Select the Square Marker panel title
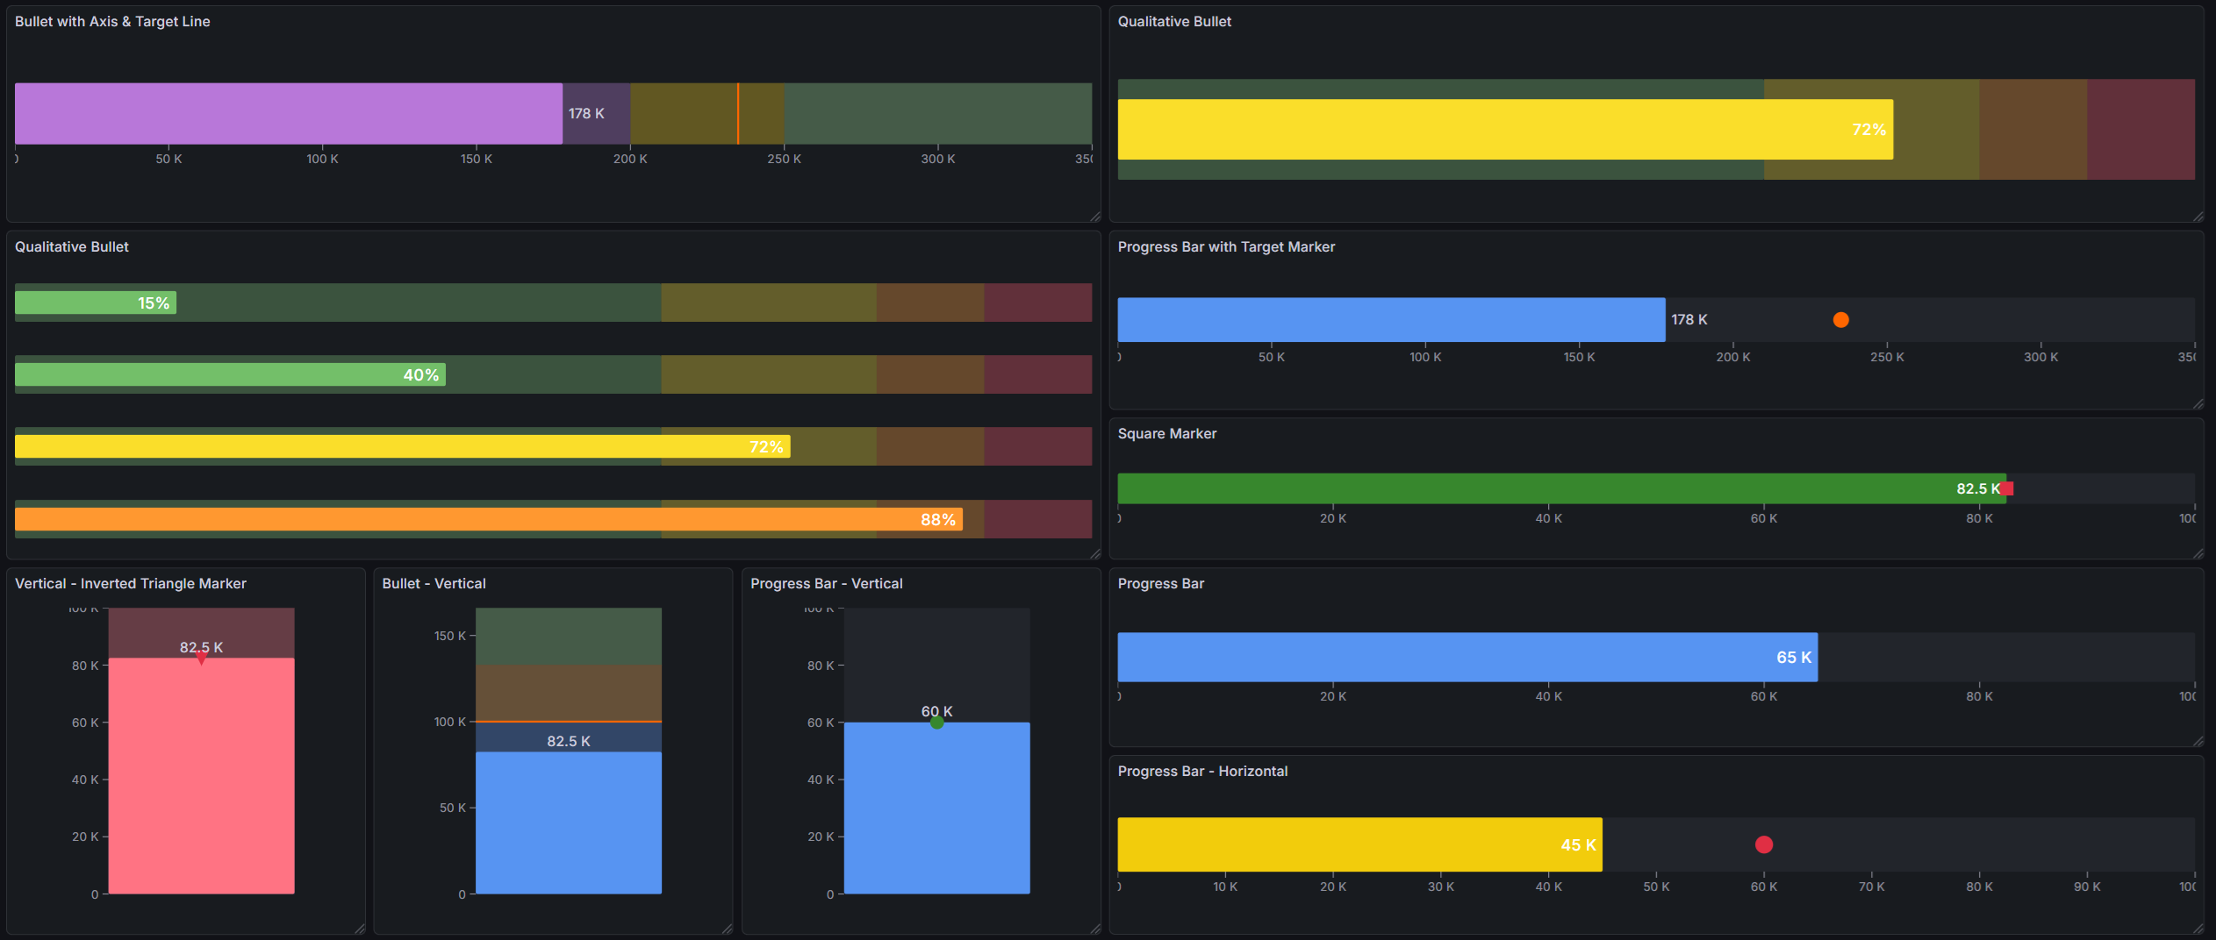The height and width of the screenshot is (940, 2216). 1166,434
